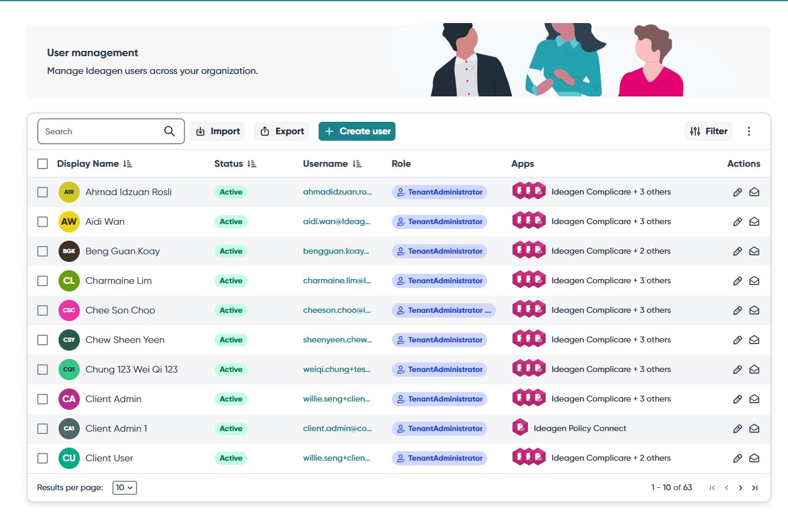Edit Chee Son Choo via pencil icon
The image size is (788, 518).
click(737, 310)
